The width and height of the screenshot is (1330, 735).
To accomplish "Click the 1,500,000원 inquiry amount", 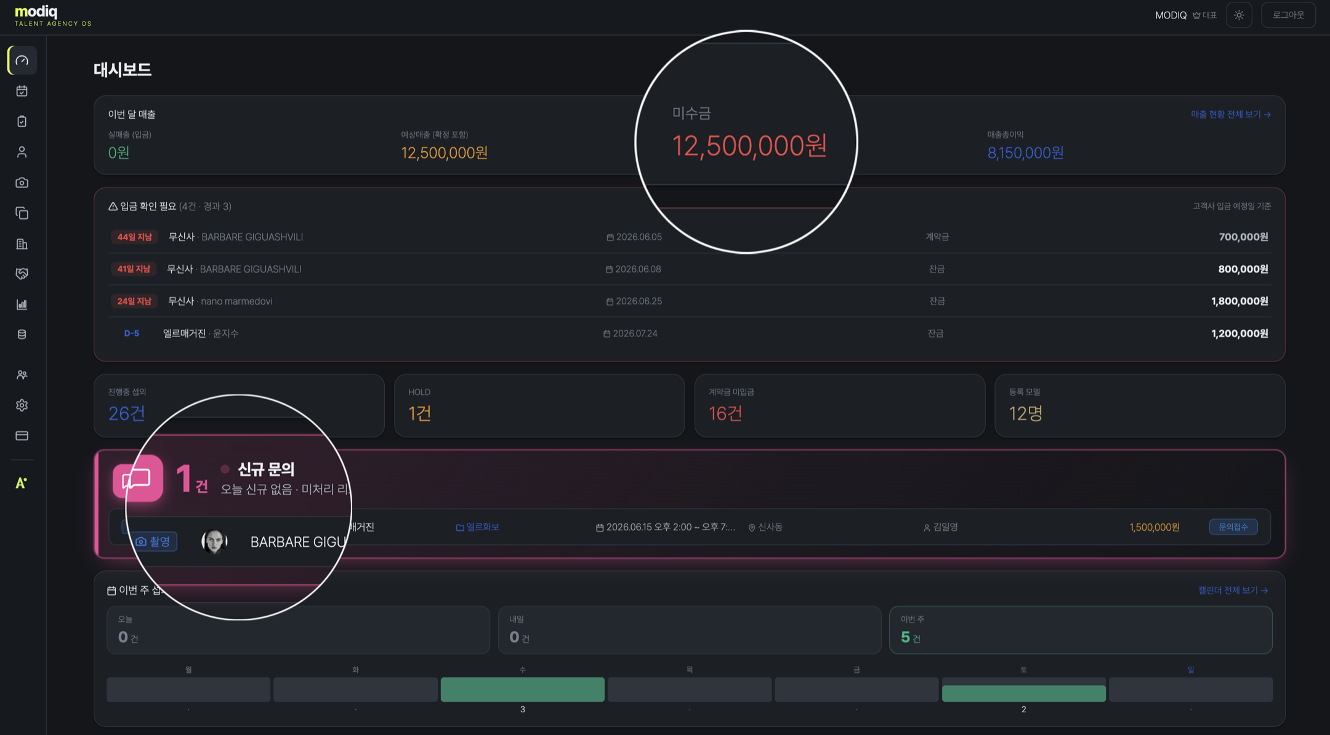I will [x=1155, y=527].
